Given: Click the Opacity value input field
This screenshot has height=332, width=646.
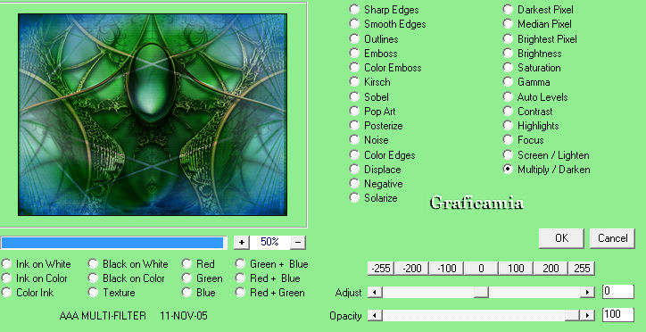Looking at the screenshot, I should tap(617, 315).
